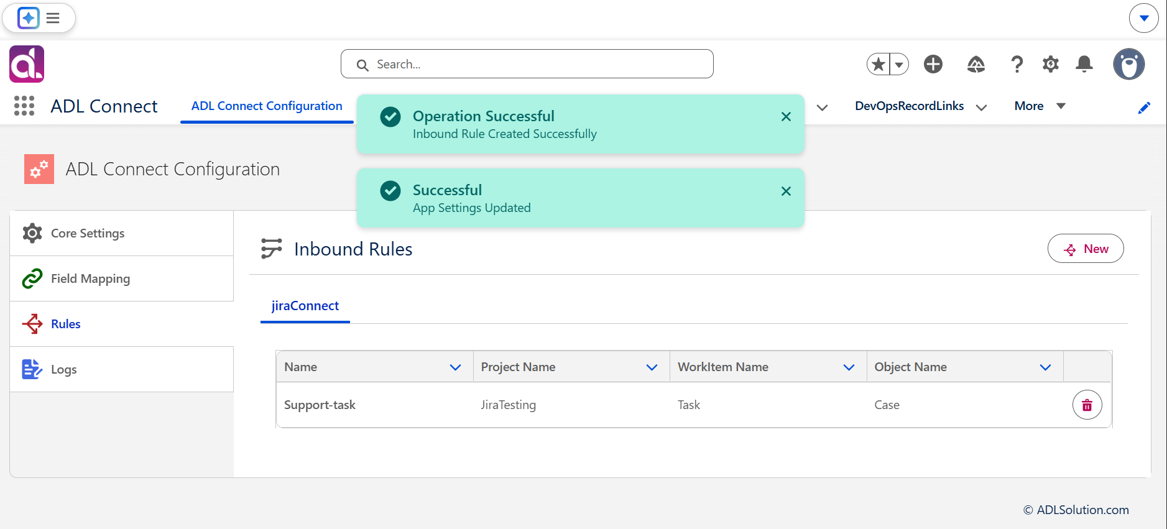Screen dimensions: 1167x529
Task: Open the Notifications bell icon
Action: (1084, 64)
